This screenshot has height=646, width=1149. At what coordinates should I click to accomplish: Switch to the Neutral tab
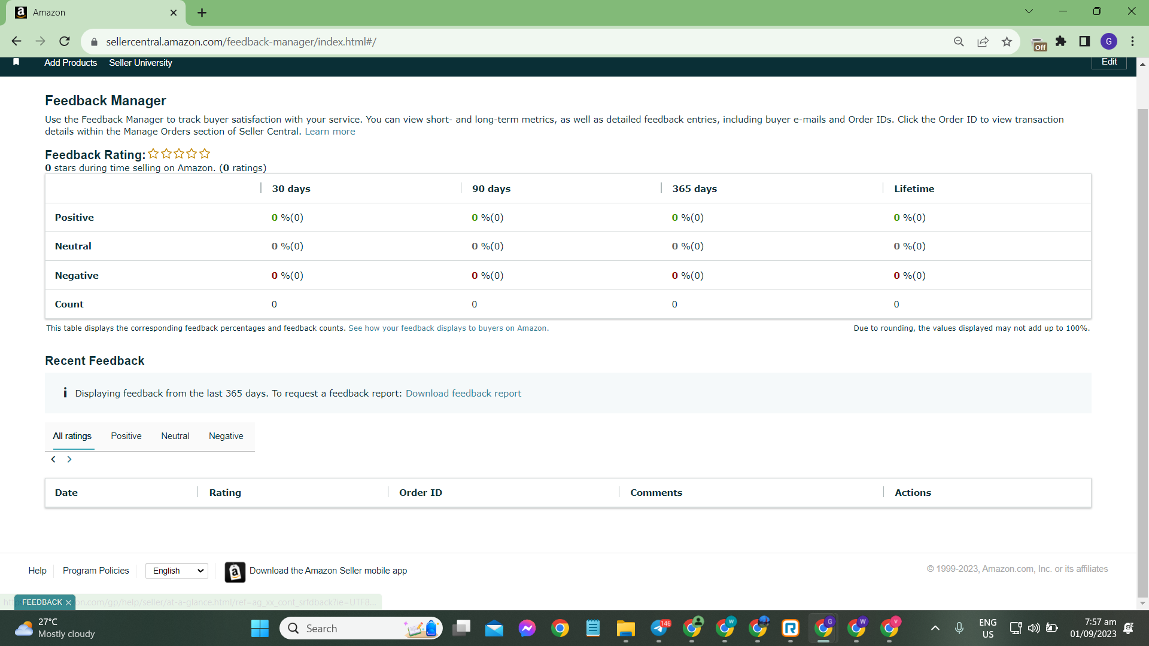click(x=175, y=436)
